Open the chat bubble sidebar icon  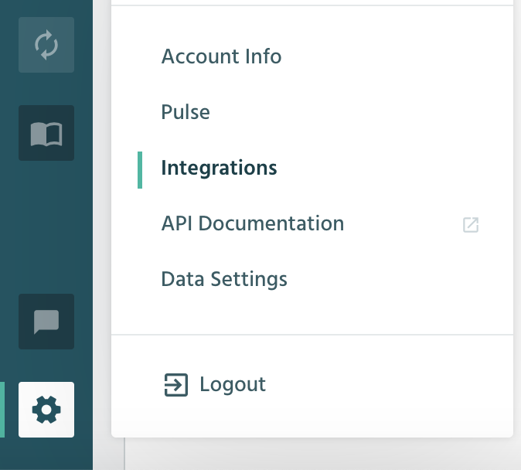[46, 322]
